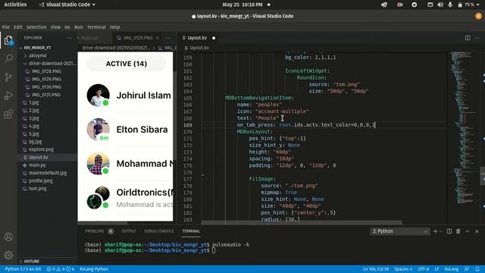Image resolution: width=485 pixels, height=273 pixels.
Task: Open battery 75% system menu
Action: [469, 5]
